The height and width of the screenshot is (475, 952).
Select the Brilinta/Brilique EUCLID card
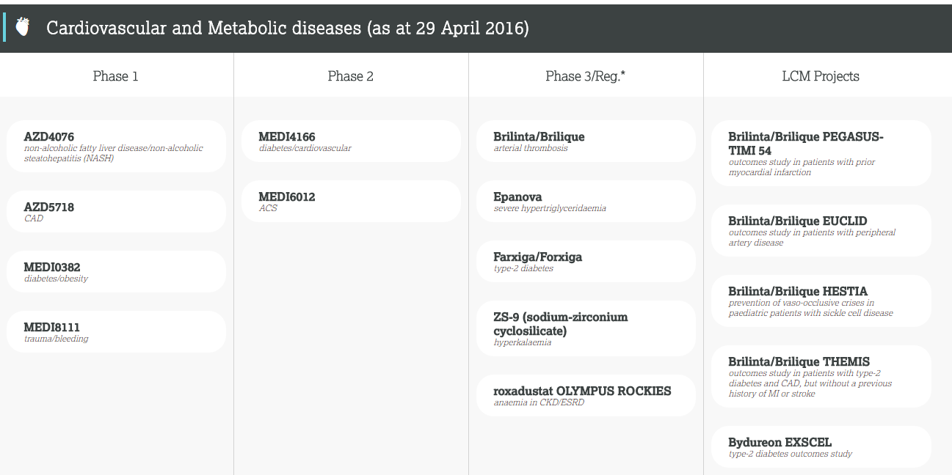(821, 230)
